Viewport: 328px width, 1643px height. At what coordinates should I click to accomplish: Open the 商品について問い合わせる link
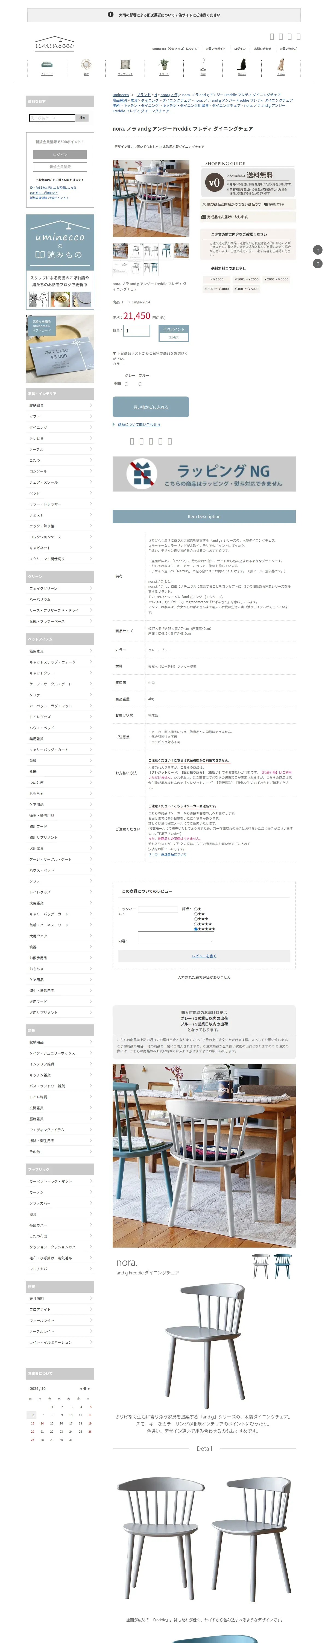pos(139,425)
